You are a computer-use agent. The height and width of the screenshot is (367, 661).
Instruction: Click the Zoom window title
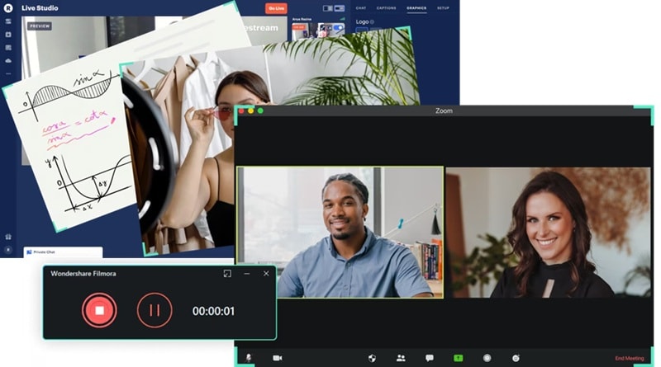tap(444, 111)
